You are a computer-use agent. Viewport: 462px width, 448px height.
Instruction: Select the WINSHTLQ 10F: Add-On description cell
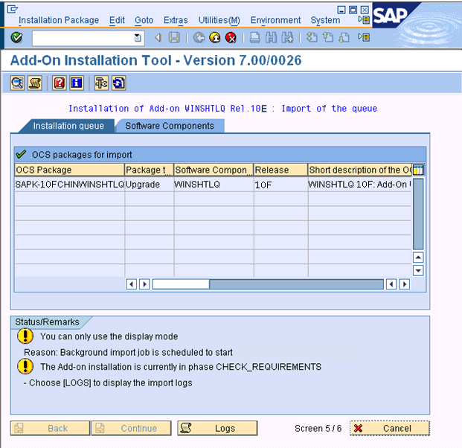coord(359,185)
